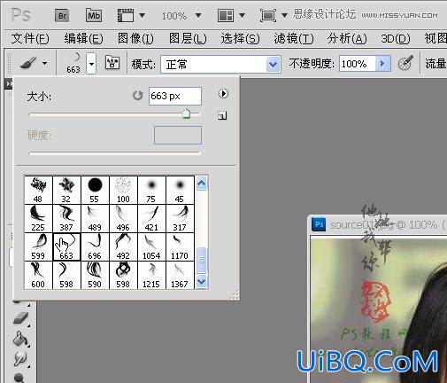Select hair brush 421
447x383 pixels.
point(151,218)
